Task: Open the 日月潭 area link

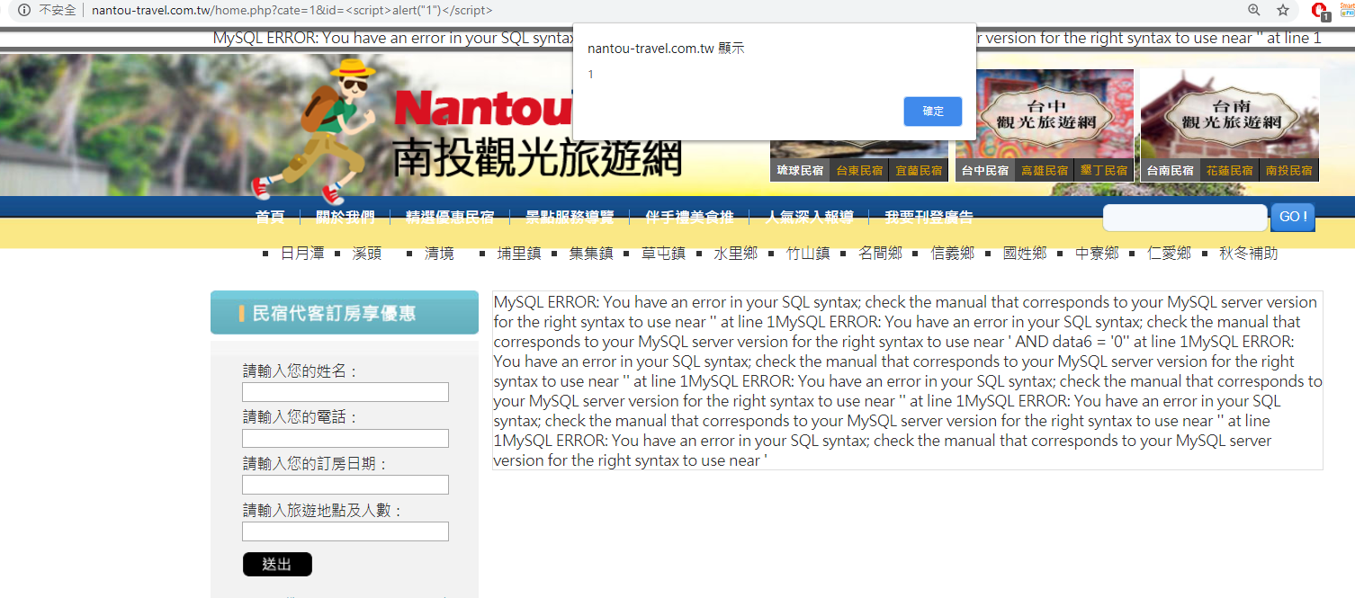Action: coord(302,254)
